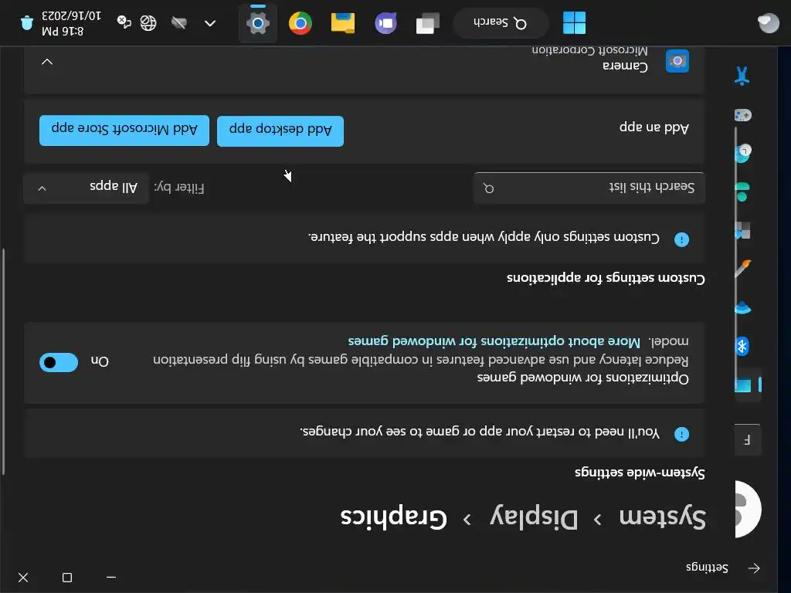Open Time & language in the sidebar
Screen dimensions: 791x593
pyautogui.click(x=742, y=153)
